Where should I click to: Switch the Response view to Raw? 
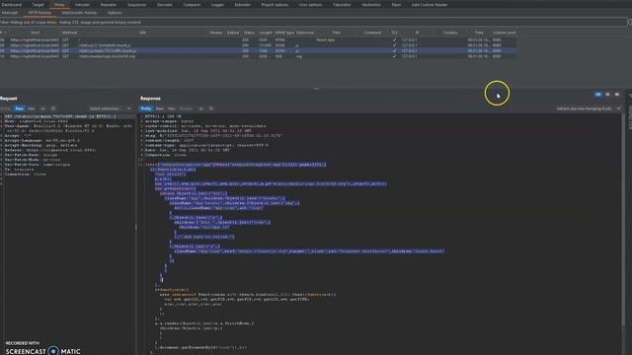point(160,108)
